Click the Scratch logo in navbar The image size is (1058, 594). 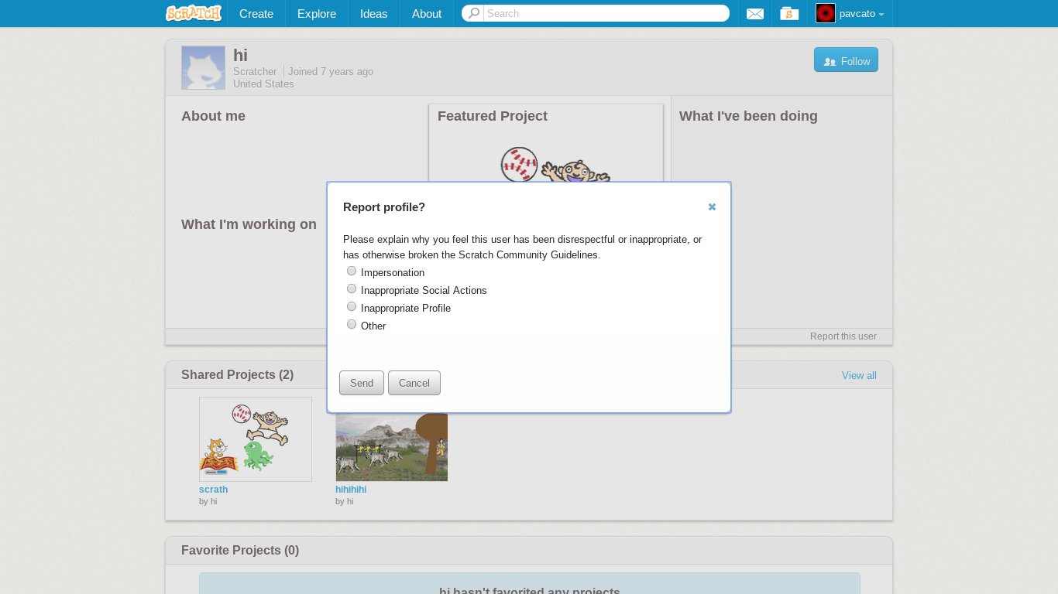pyautogui.click(x=194, y=13)
